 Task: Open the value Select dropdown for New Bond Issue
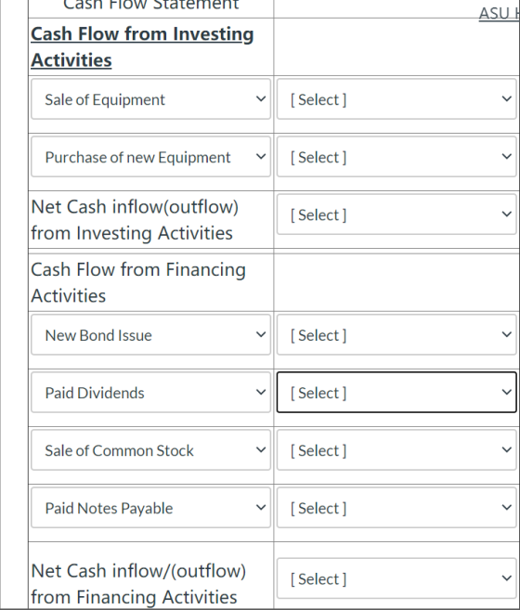click(396, 335)
